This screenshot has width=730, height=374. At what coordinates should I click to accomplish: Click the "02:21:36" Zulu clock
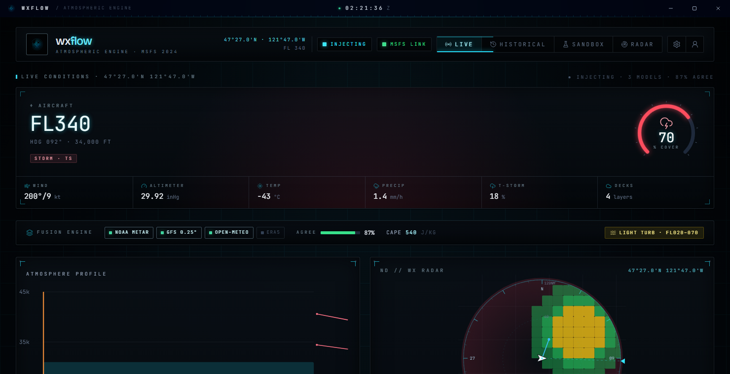(x=364, y=8)
